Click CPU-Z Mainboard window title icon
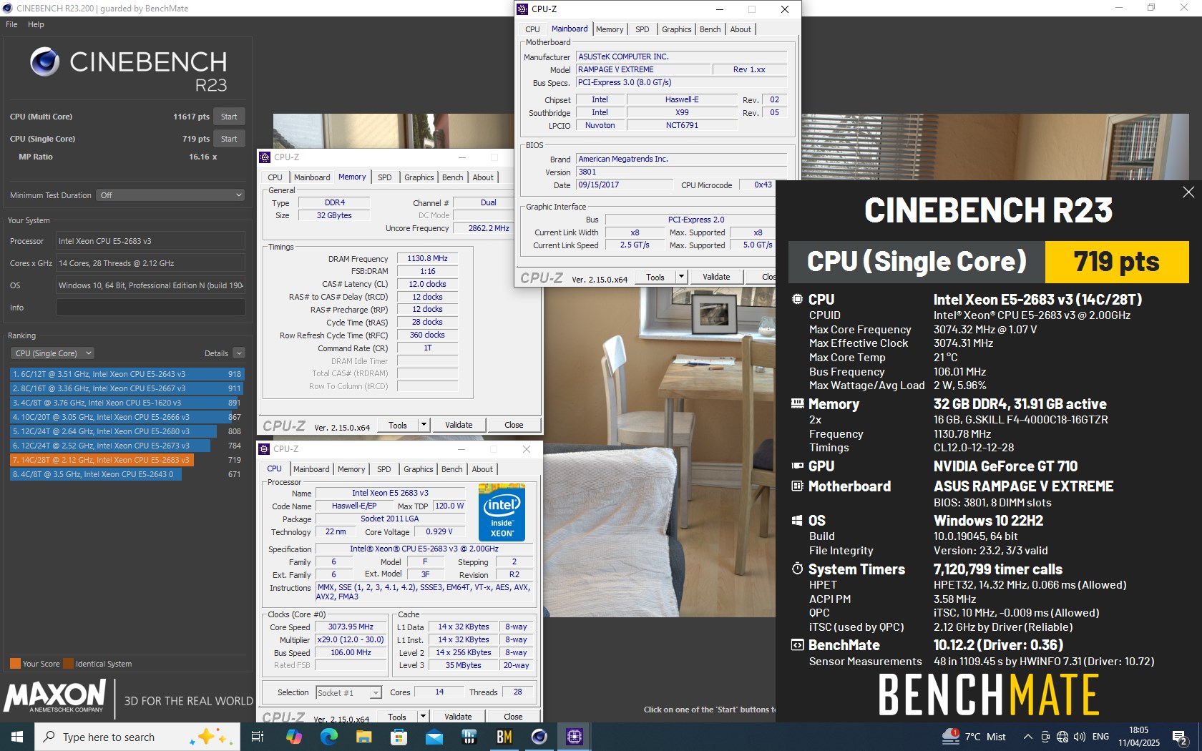 tap(522, 9)
